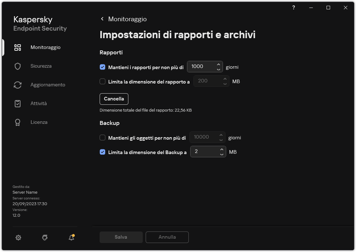Select the Licenza key icon
356x252 pixels.
[17, 122]
